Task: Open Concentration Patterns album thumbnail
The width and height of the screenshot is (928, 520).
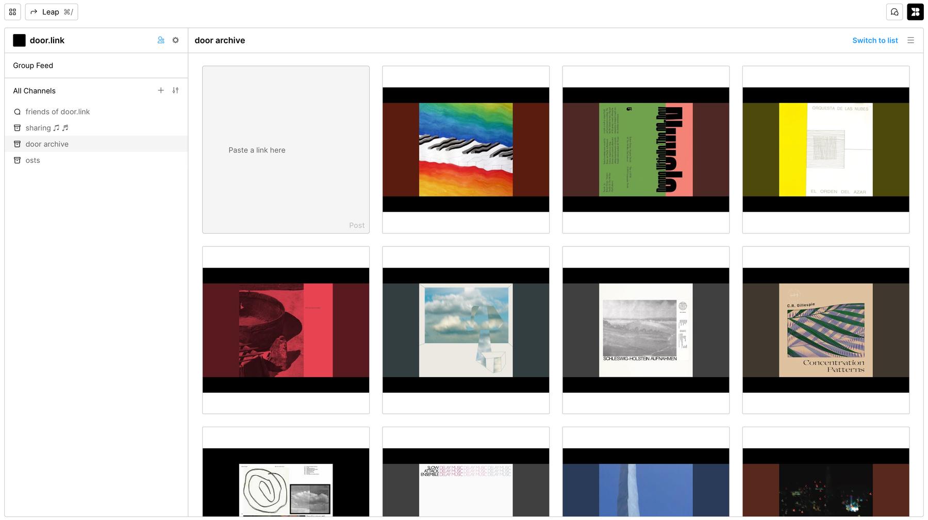Action: [826, 330]
